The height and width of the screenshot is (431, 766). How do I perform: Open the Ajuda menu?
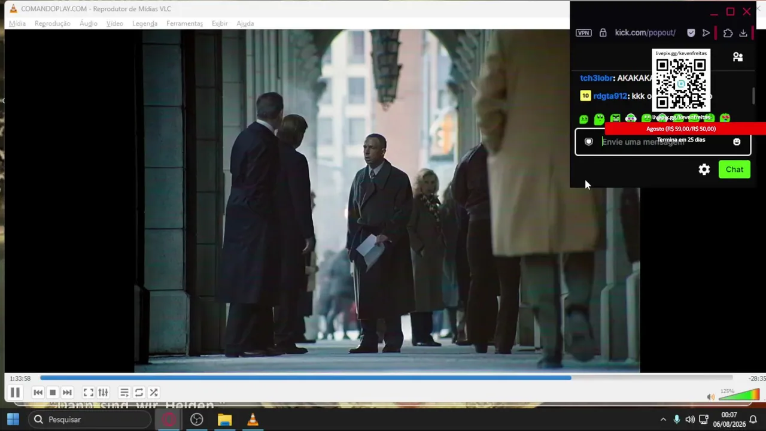point(245,23)
